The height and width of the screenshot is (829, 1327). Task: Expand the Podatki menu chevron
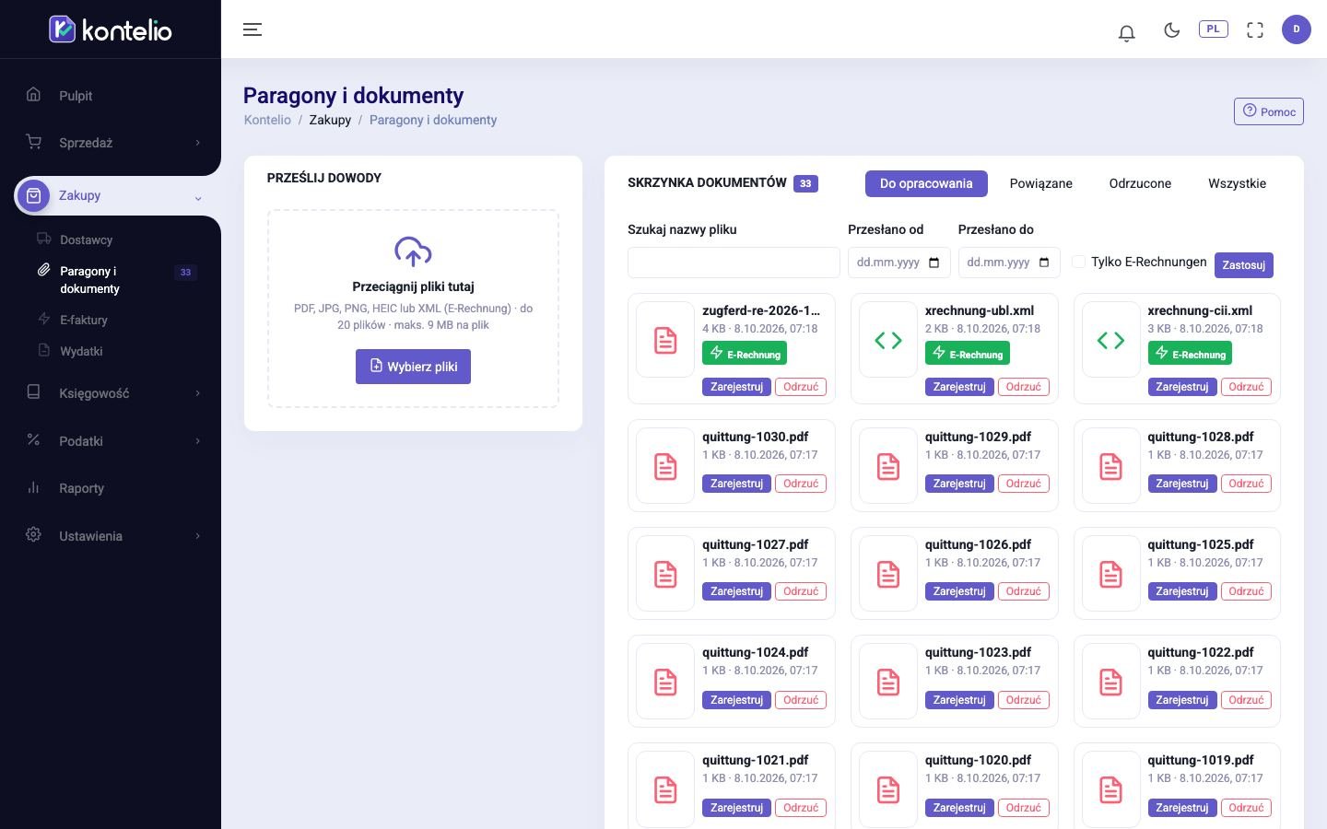[197, 441]
